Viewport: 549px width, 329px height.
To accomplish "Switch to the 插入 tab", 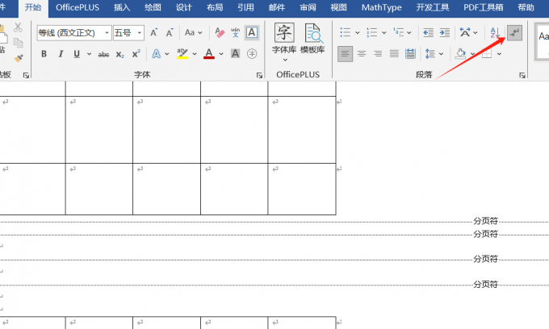I will point(122,7).
